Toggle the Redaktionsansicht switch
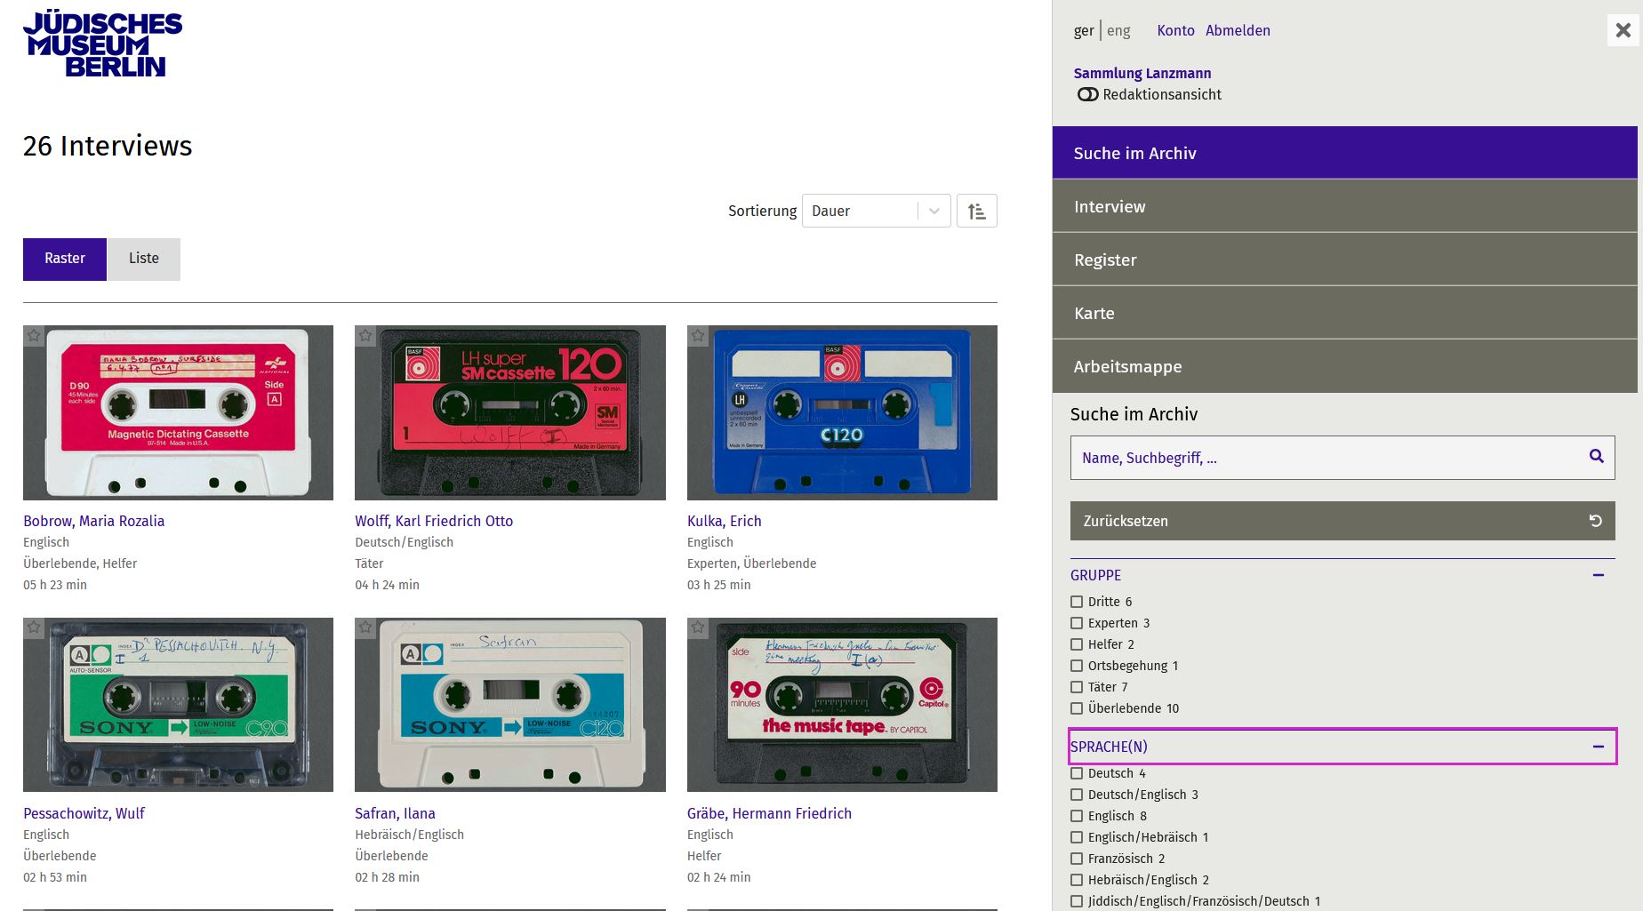 tap(1087, 94)
